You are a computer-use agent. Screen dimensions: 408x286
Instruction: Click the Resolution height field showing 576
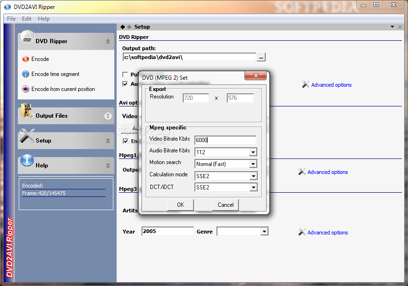[240, 98]
